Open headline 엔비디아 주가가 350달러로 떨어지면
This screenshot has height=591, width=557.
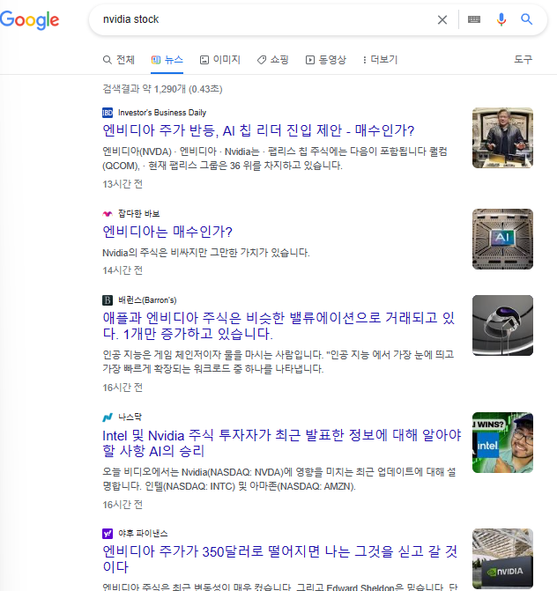[x=279, y=559]
